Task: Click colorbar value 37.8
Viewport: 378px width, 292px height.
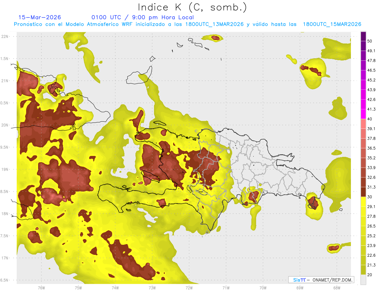Action: (x=371, y=139)
